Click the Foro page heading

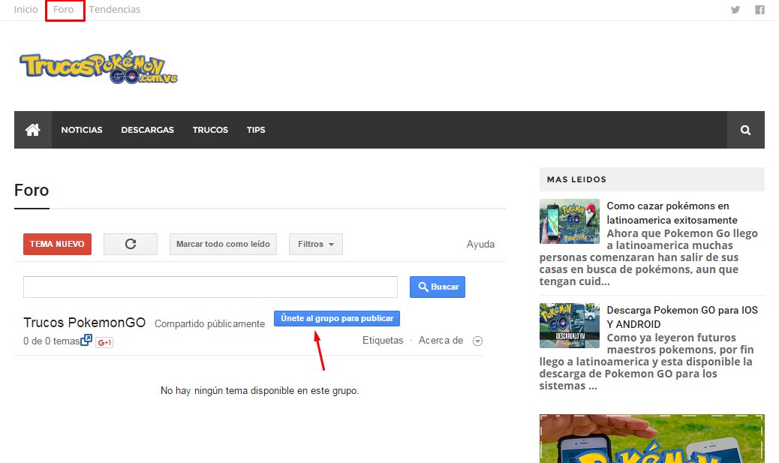click(32, 191)
